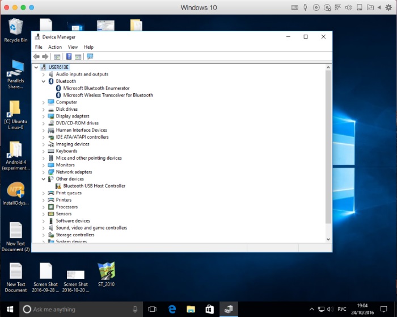Image resolution: width=397 pixels, height=317 pixels.
Task: Click the Ask me anything search box
Action: [81, 310]
